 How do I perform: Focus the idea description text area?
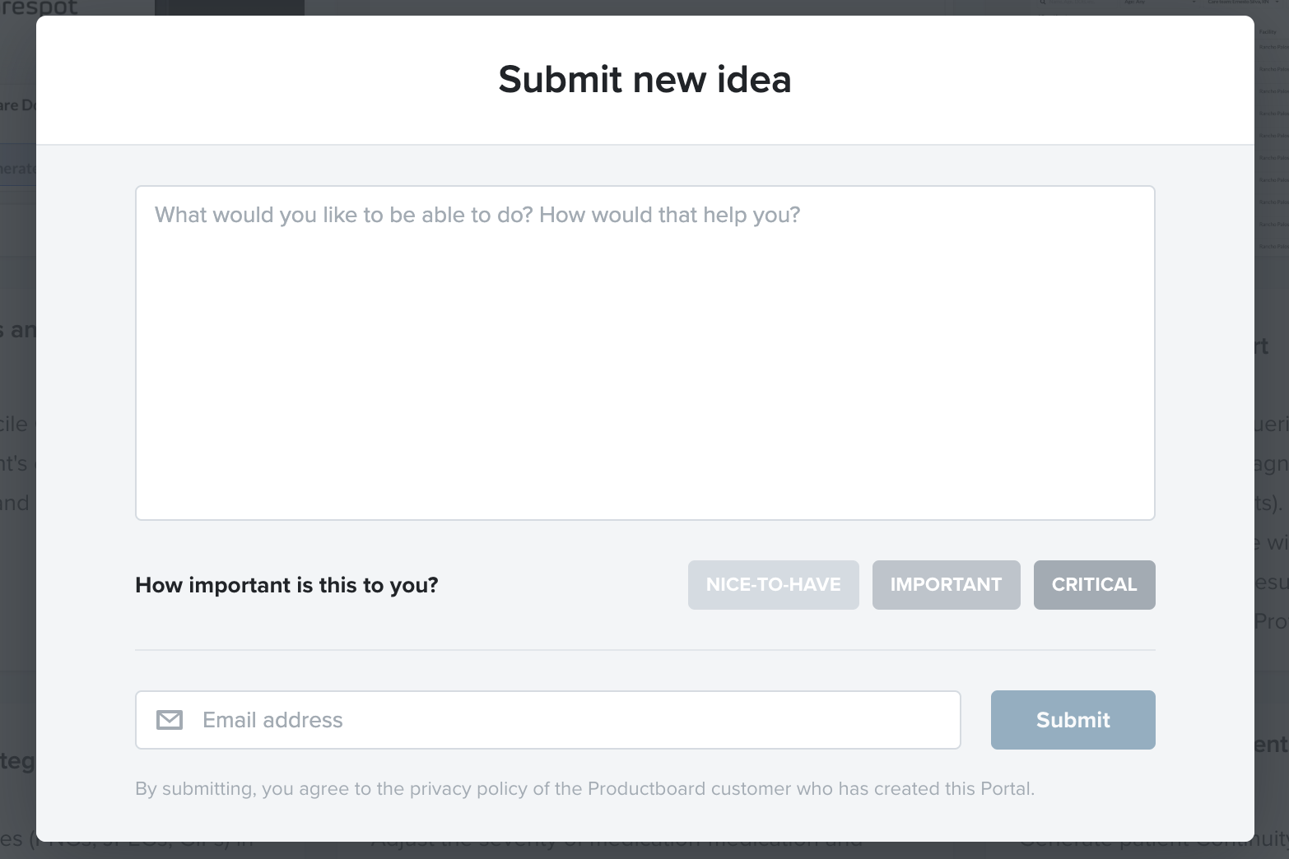pyautogui.click(x=645, y=353)
